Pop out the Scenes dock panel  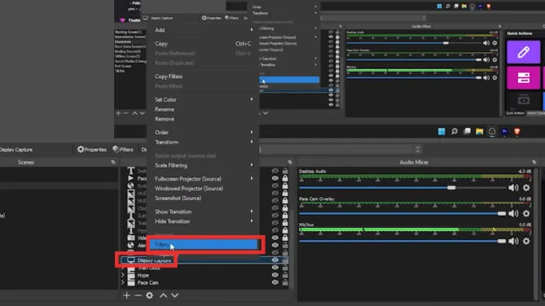coord(113,162)
